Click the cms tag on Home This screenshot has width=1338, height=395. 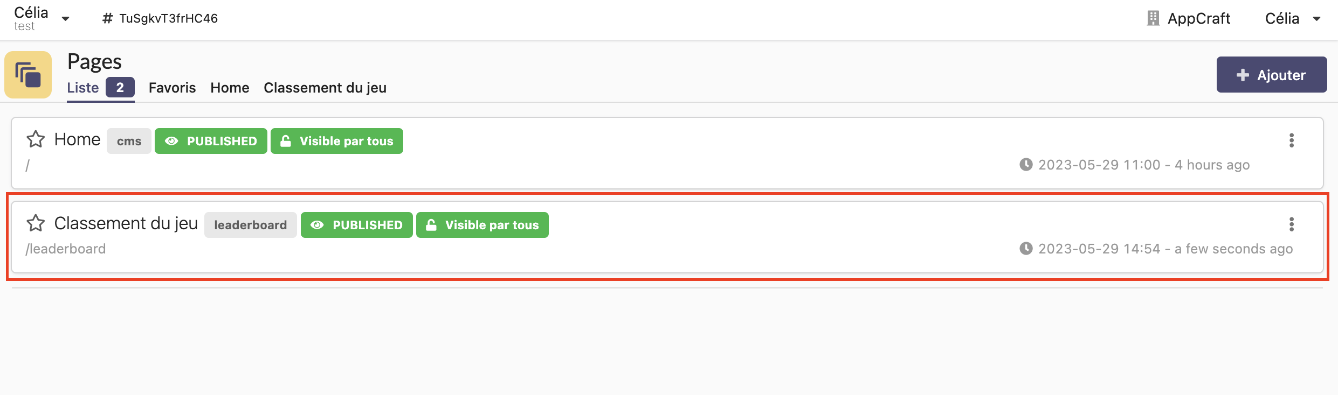pyautogui.click(x=129, y=141)
